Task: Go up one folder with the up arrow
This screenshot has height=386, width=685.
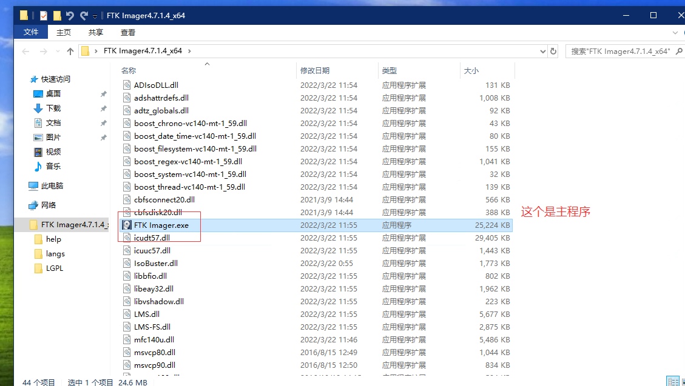Action: pos(70,52)
